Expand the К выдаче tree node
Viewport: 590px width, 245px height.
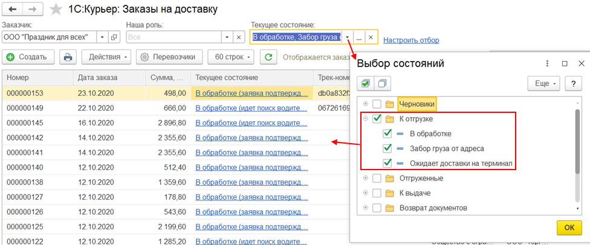(365, 193)
